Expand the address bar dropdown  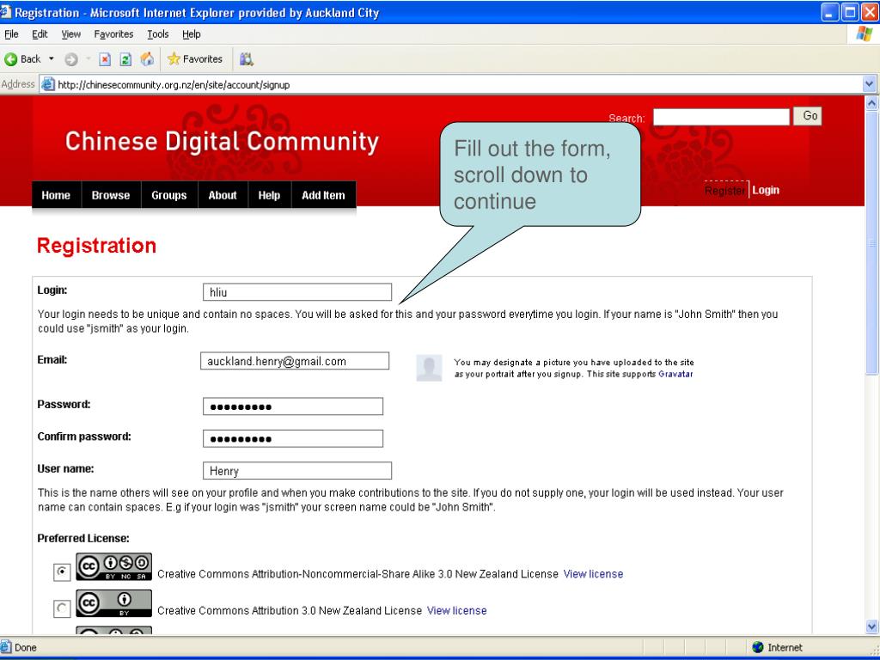(869, 84)
